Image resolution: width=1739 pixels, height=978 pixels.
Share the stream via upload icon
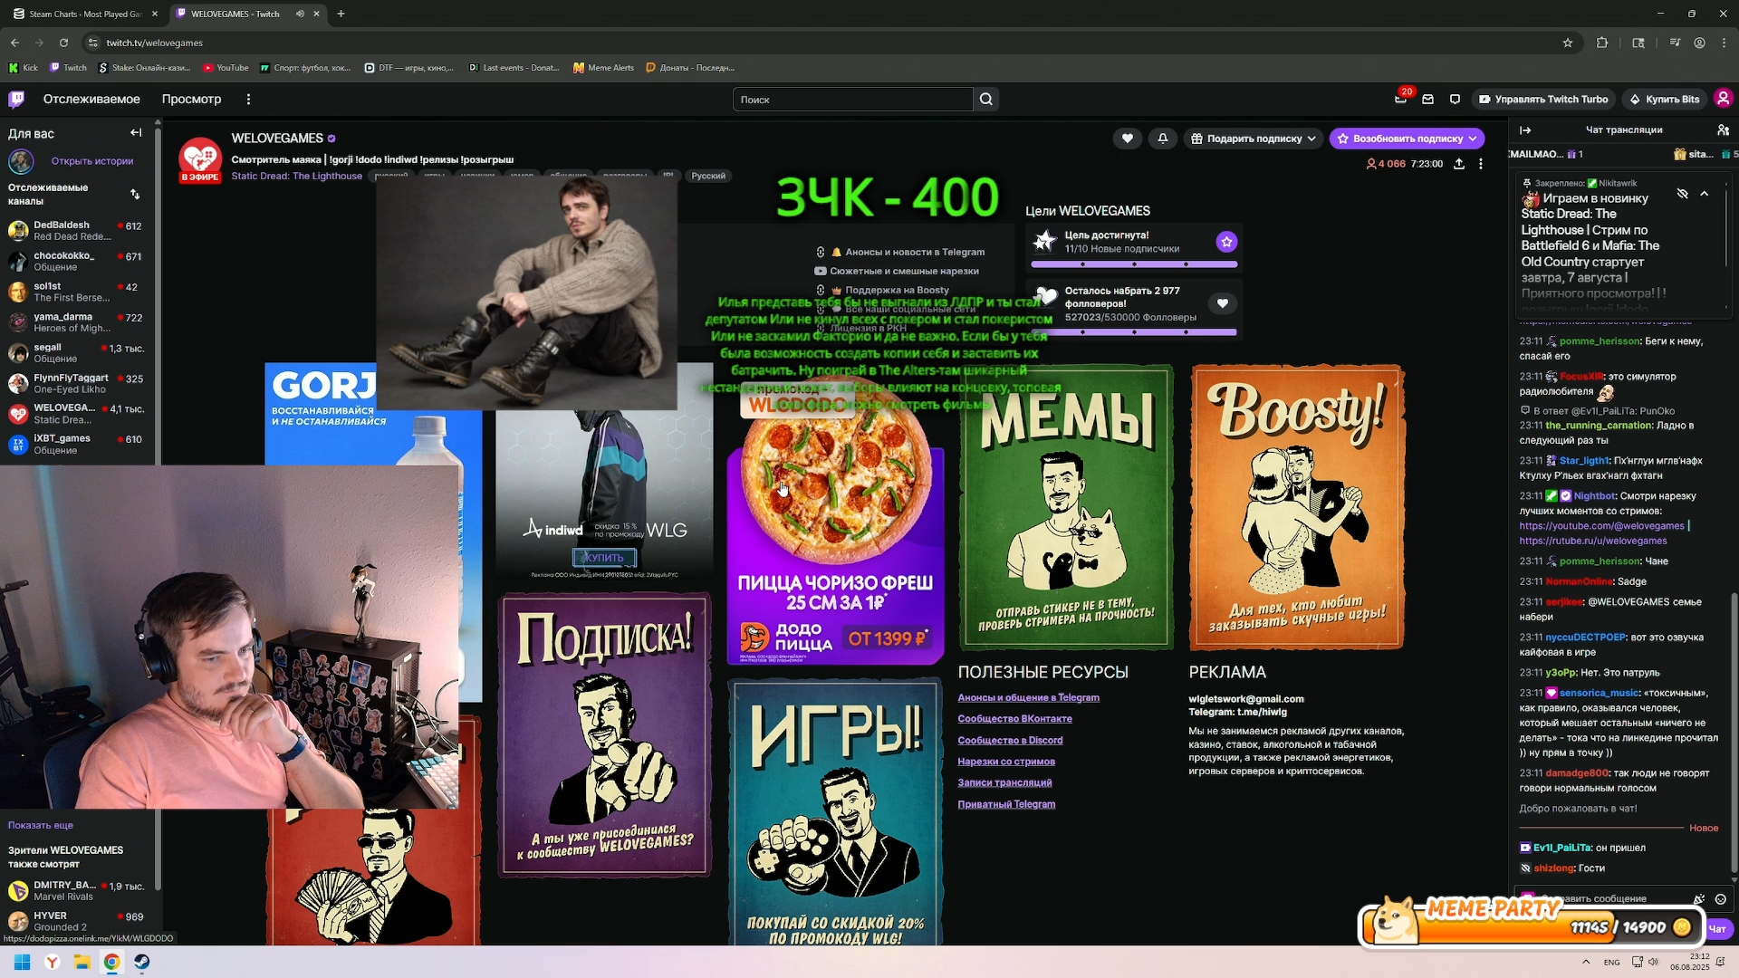[x=1459, y=164]
